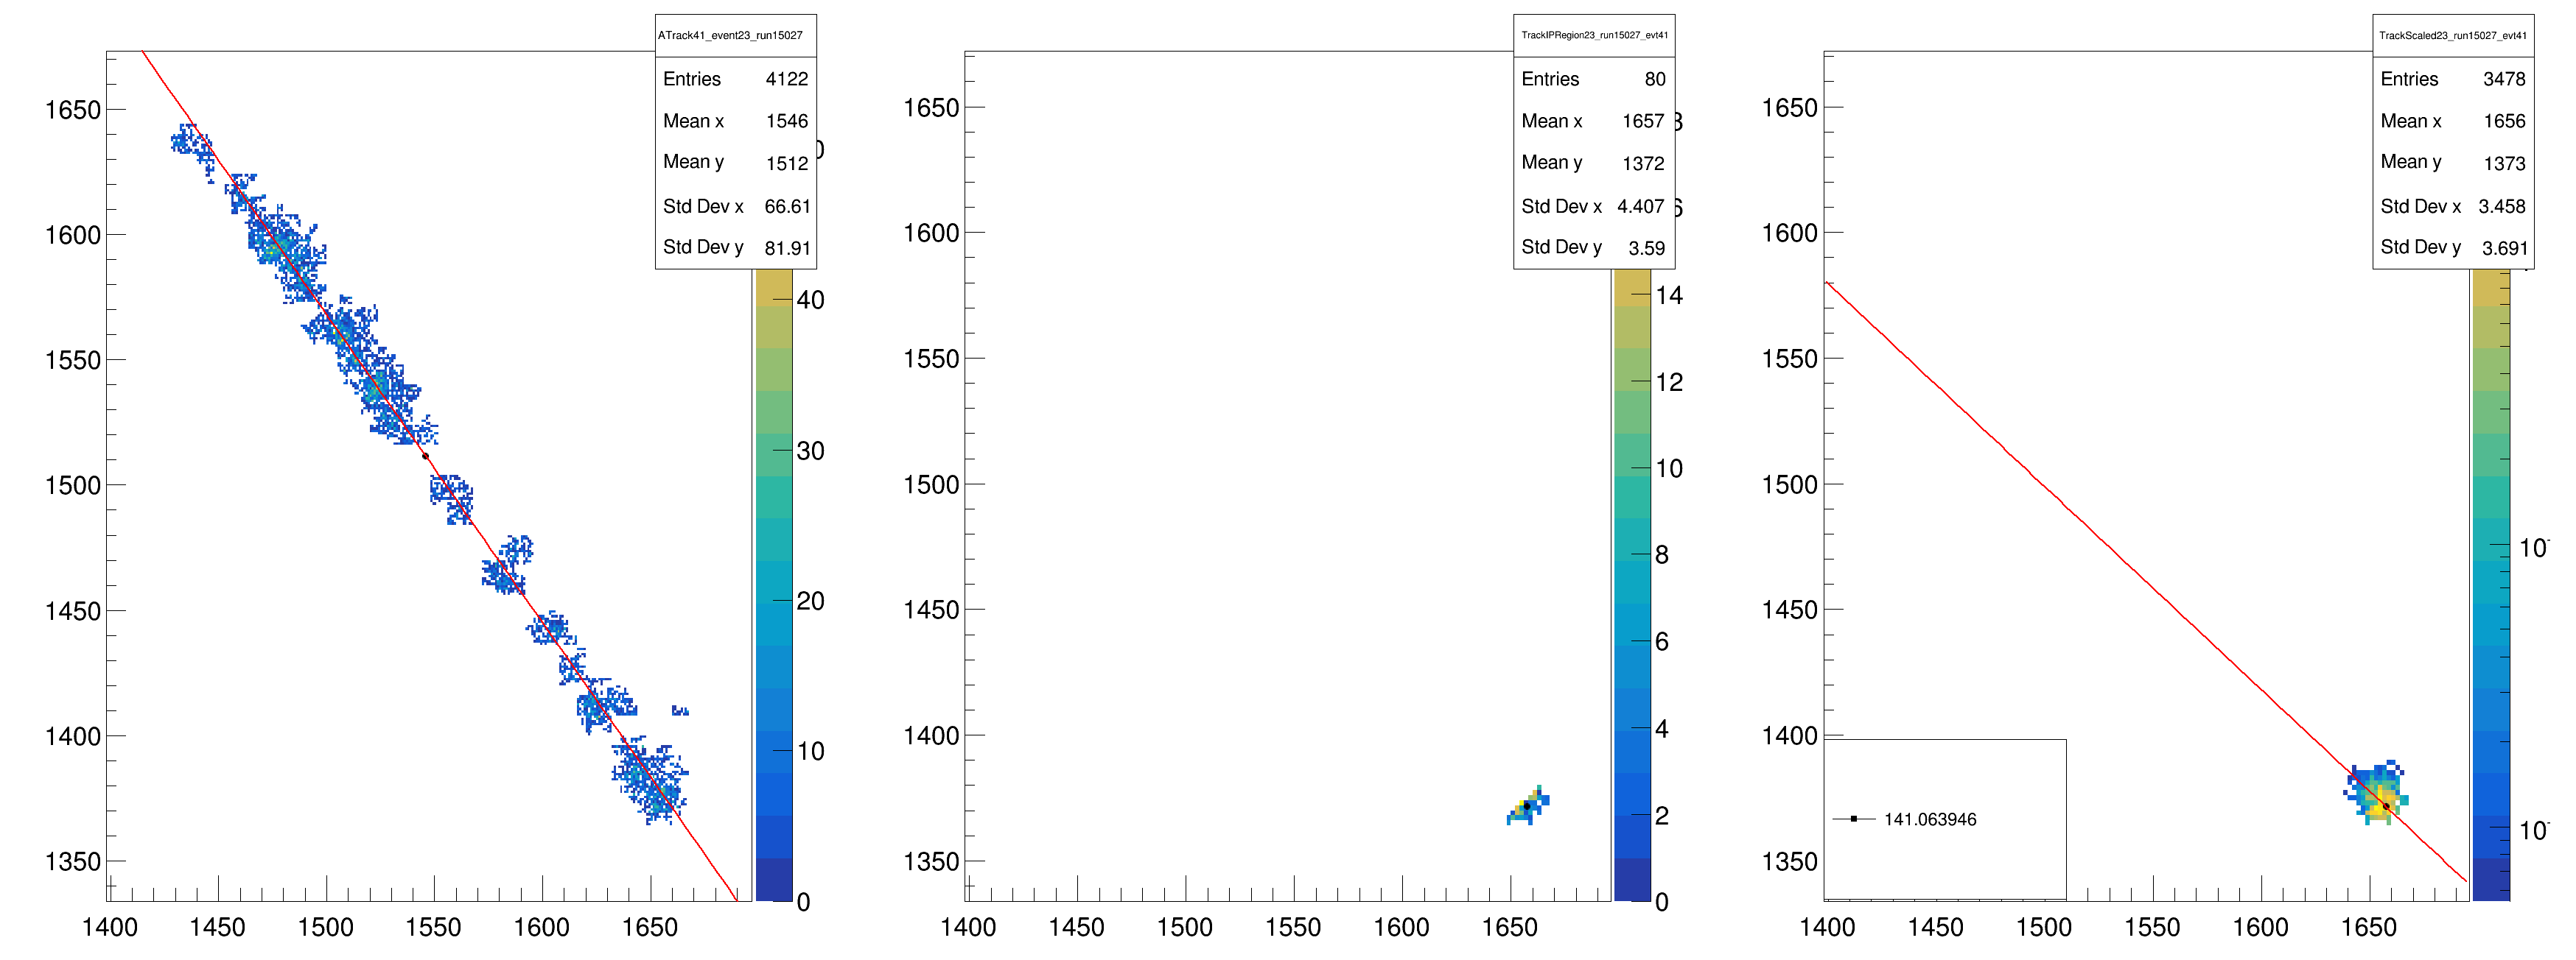Screen dimensions: 2576x960
Task: Click the 1650 x-axis label of right plot
Action: coord(2368,928)
